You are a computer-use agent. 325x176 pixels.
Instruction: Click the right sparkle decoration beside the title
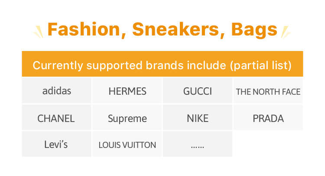coord(286,31)
